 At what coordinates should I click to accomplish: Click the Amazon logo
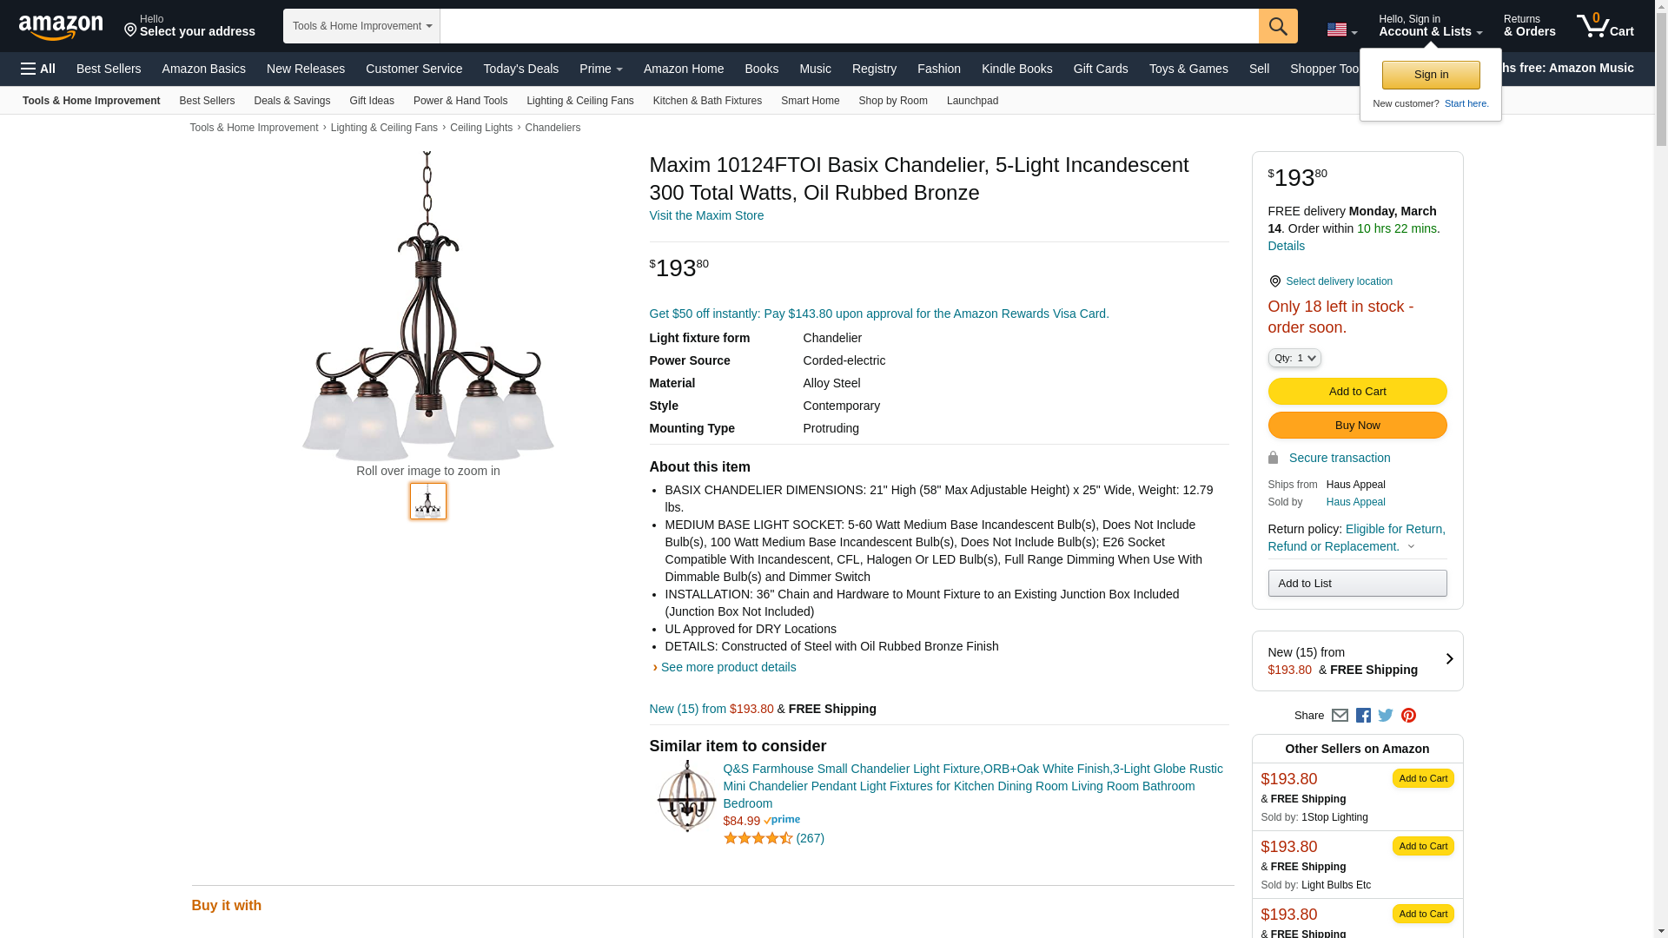(61, 27)
